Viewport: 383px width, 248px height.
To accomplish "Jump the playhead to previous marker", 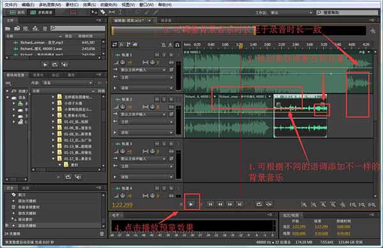I will tap(210, 205).
